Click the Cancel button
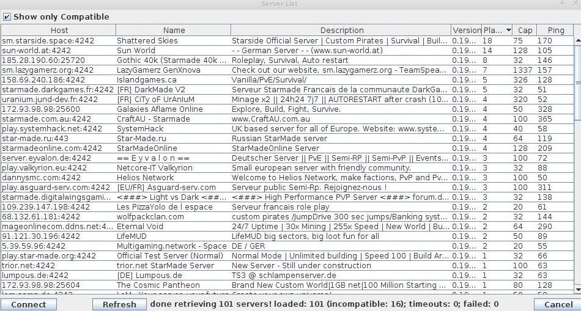This screenshot has height=311, width=581. coord(557,305)
